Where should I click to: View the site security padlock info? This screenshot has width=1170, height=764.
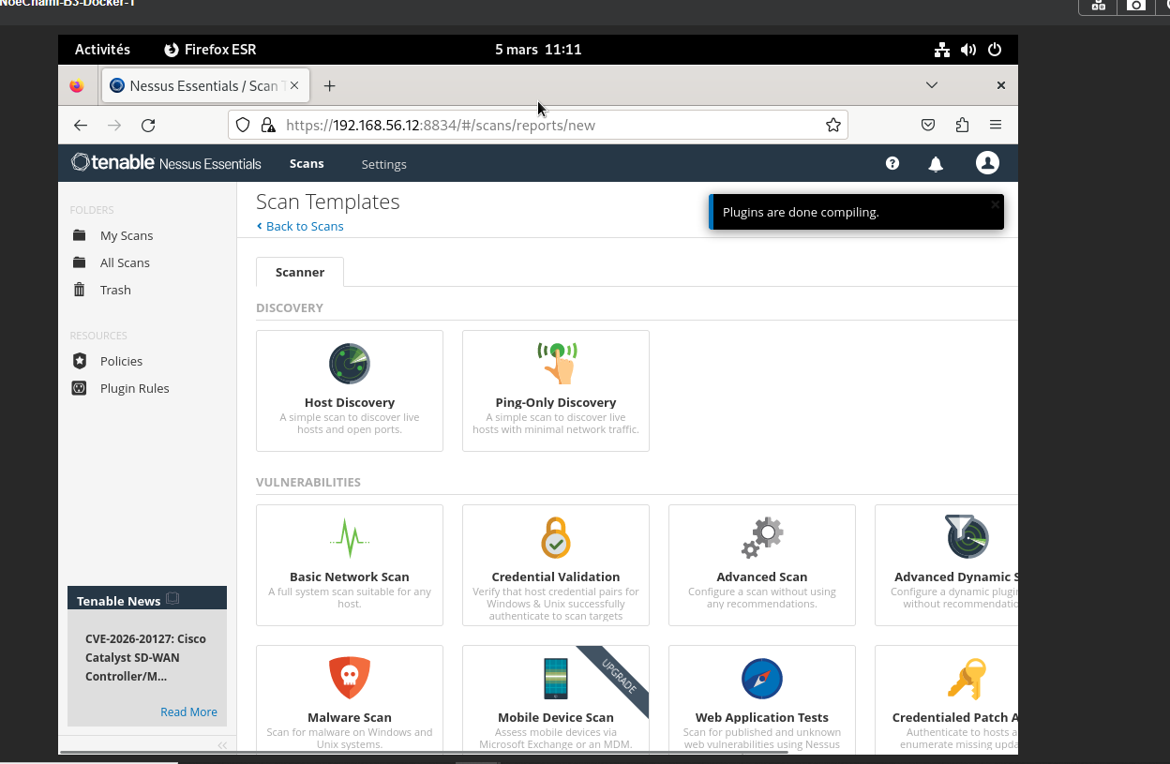tap(267, 126)
